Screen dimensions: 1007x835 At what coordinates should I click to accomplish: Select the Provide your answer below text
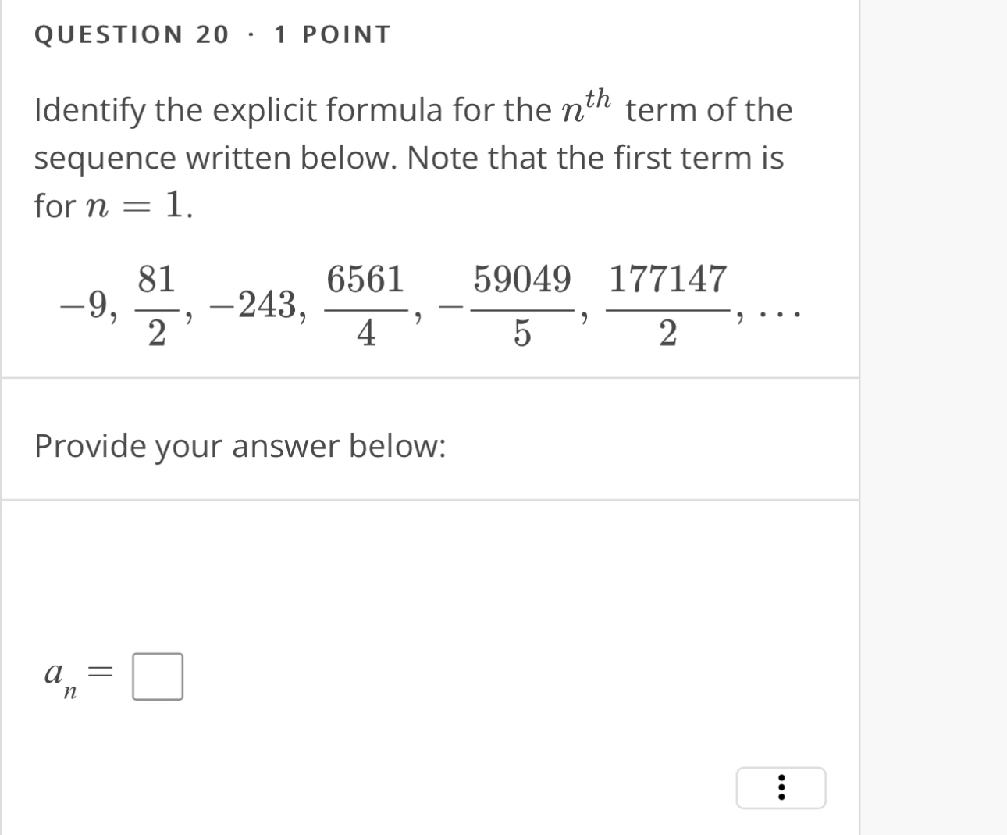241,445
